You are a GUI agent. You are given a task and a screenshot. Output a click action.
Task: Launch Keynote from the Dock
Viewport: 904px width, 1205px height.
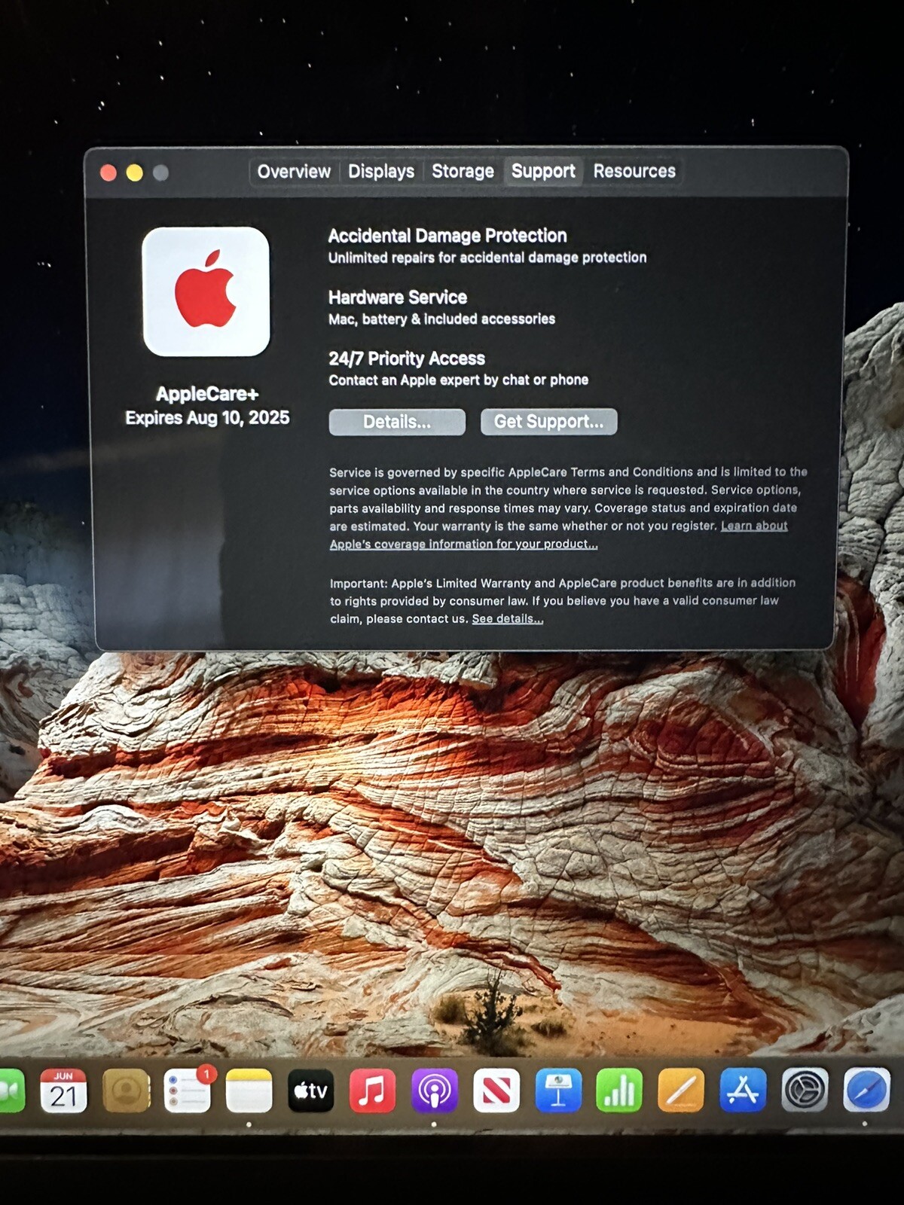[557, 1090]
